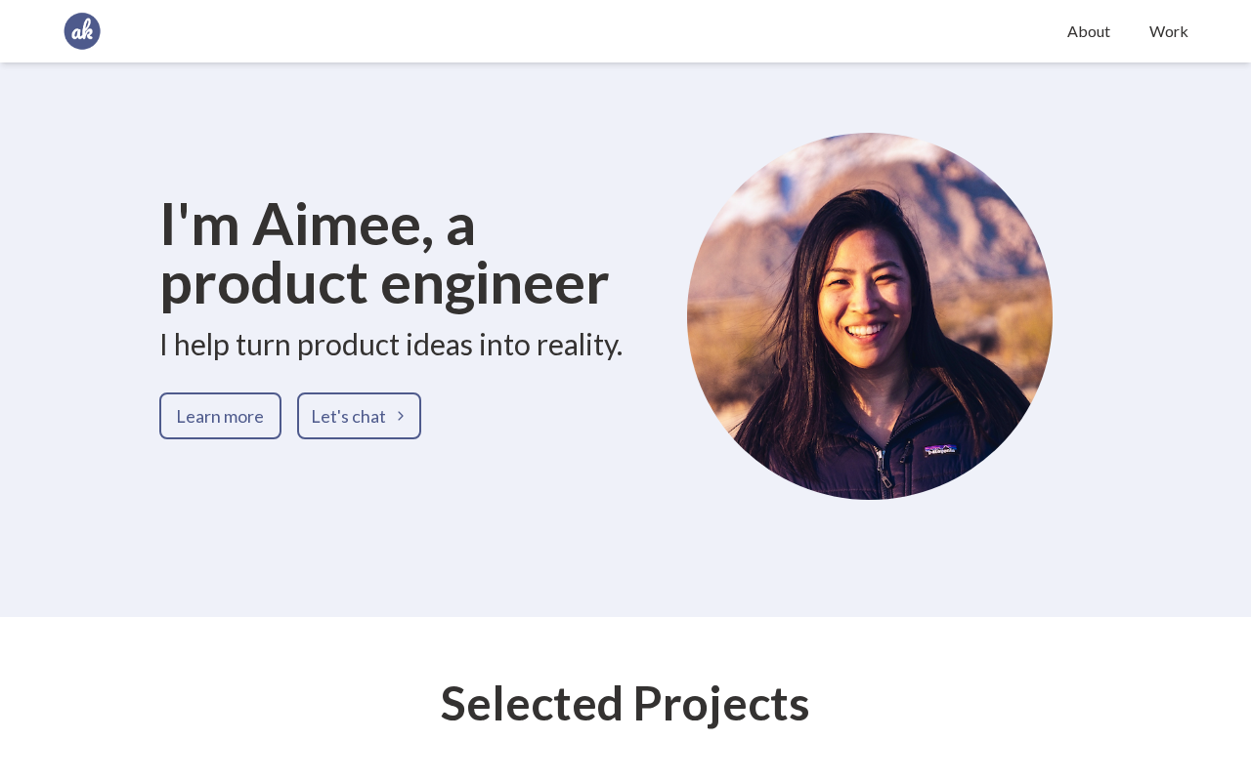Click the word Projects in the heading
The width and height of the screenshot is (1251, 781).
tap(721, 703)
